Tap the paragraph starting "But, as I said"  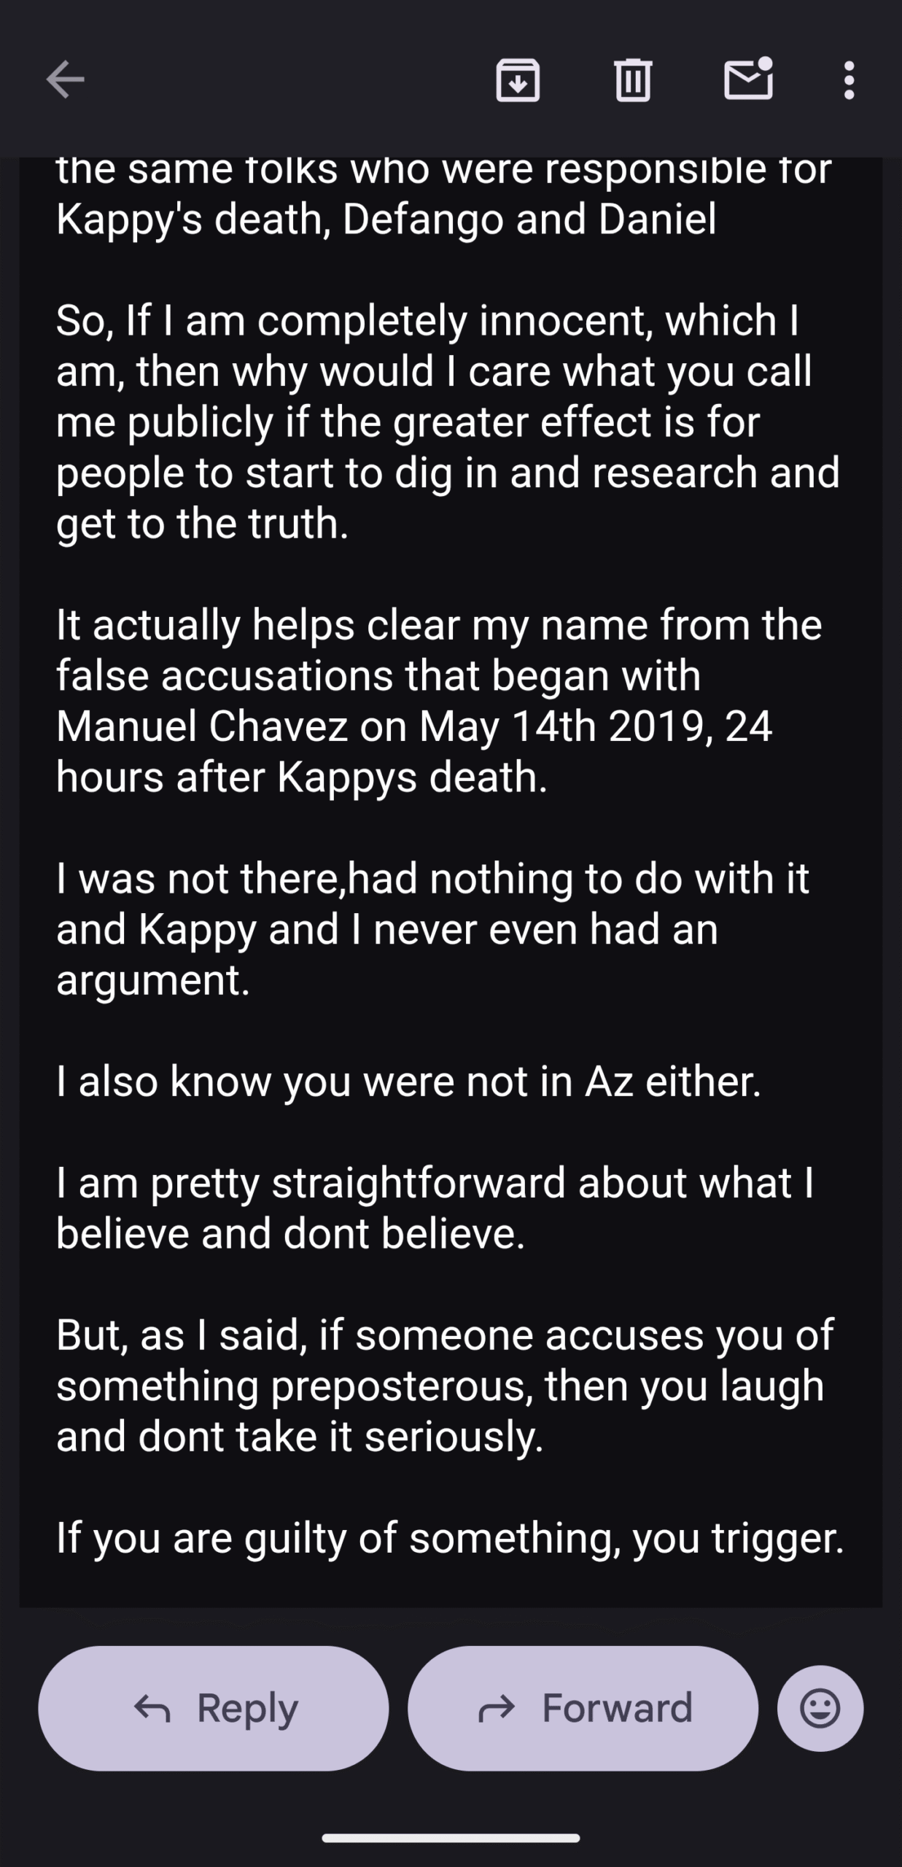click(x=443, y=1385)
